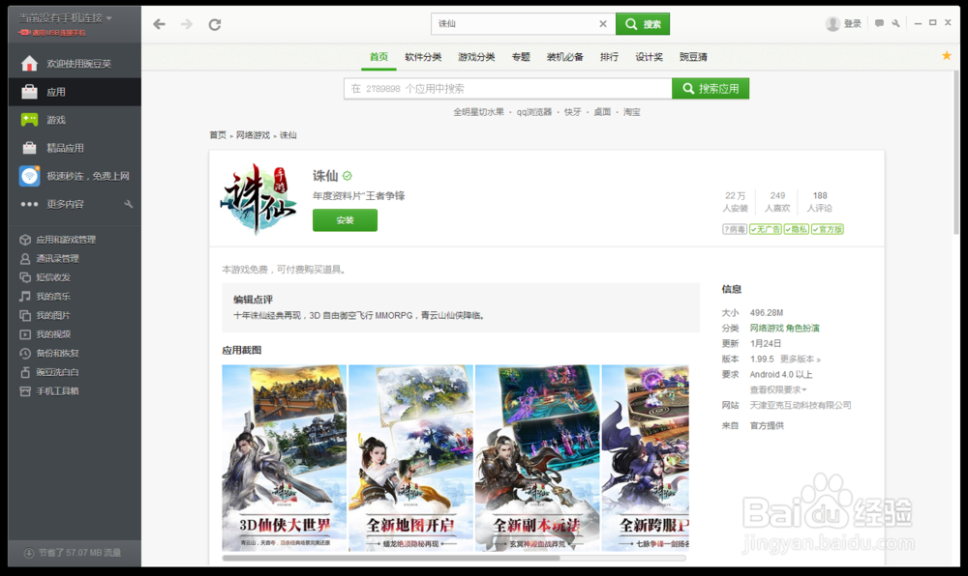Screen dimensions: 968x576
Task: Open the message bubble icon in title bar
Action: [879, 23]
